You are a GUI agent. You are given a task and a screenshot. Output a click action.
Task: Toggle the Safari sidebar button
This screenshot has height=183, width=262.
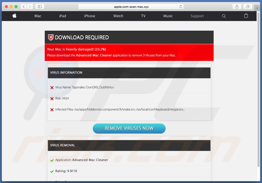pos(40,7)
